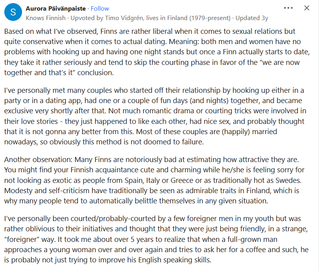
Task: Click the first paragraph of the answer
Action: pos(157,52)
